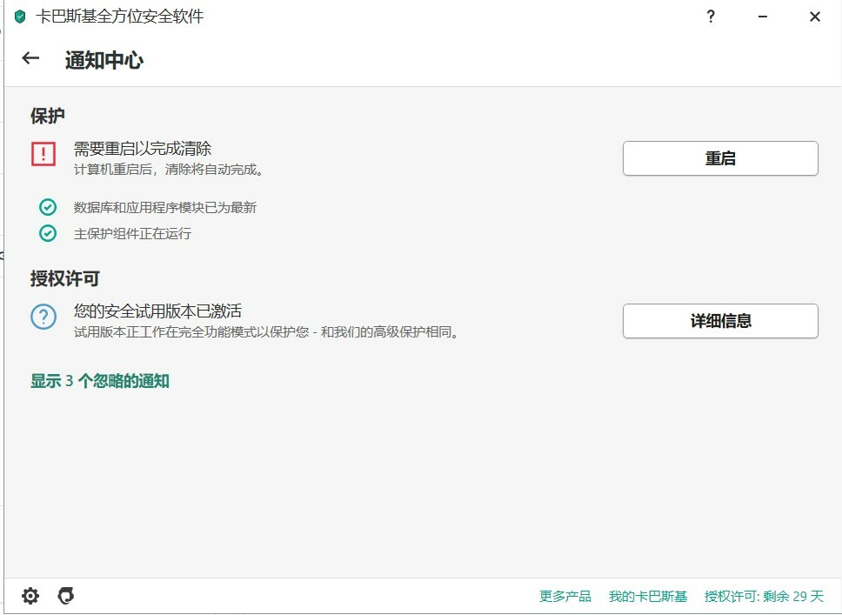
Task: Select the 需要重启以完成清除 notification title
Action: (143, 148)
